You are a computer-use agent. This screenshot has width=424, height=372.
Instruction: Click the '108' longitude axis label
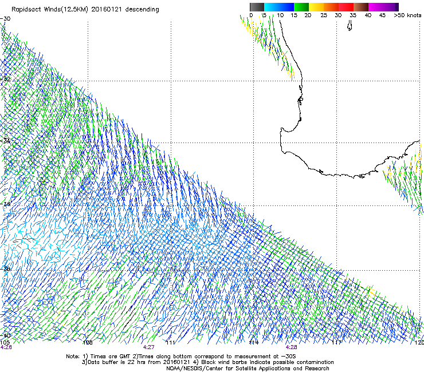pyautogui.click(x=88, y=343)
